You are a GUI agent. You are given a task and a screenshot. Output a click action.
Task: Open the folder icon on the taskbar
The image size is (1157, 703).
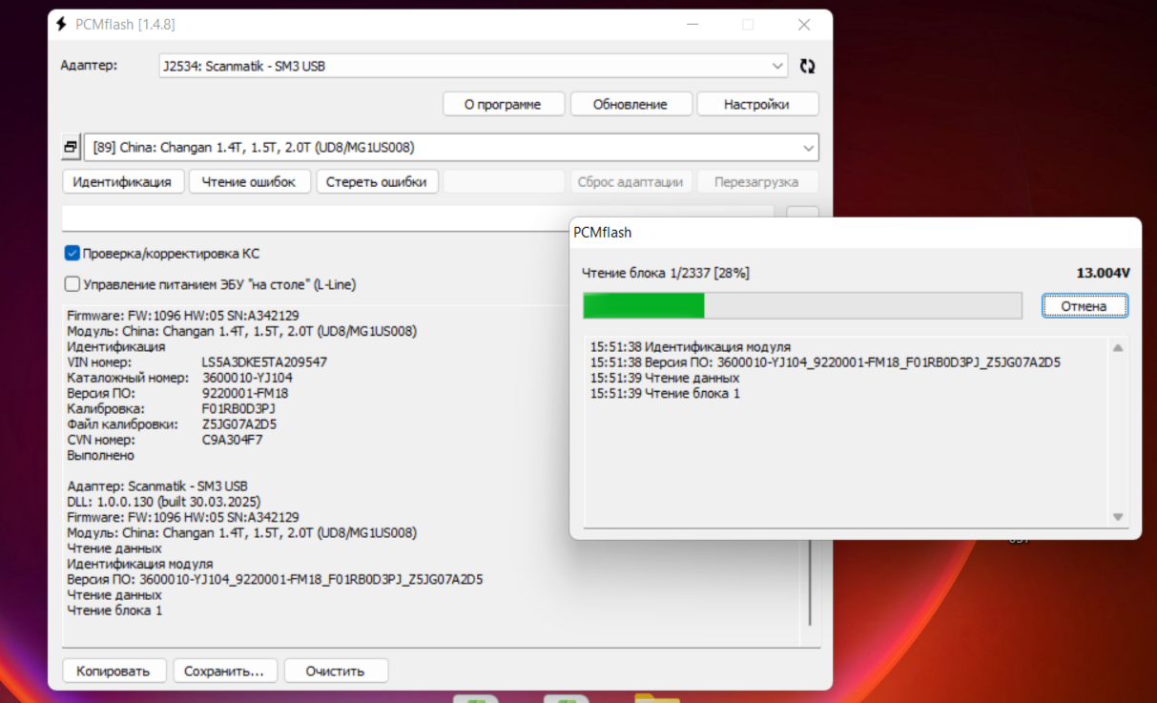[x=656, y=698]
